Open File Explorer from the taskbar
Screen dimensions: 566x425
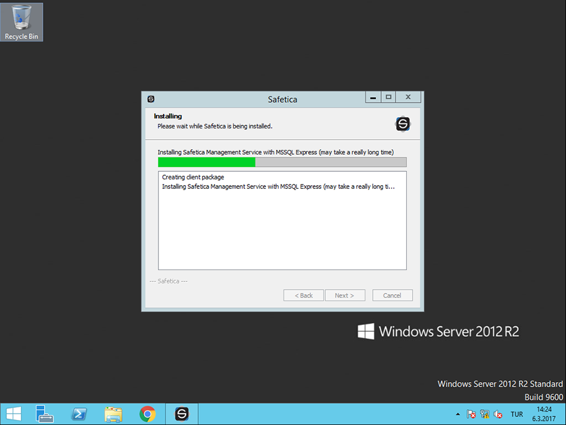click(113, 414)
